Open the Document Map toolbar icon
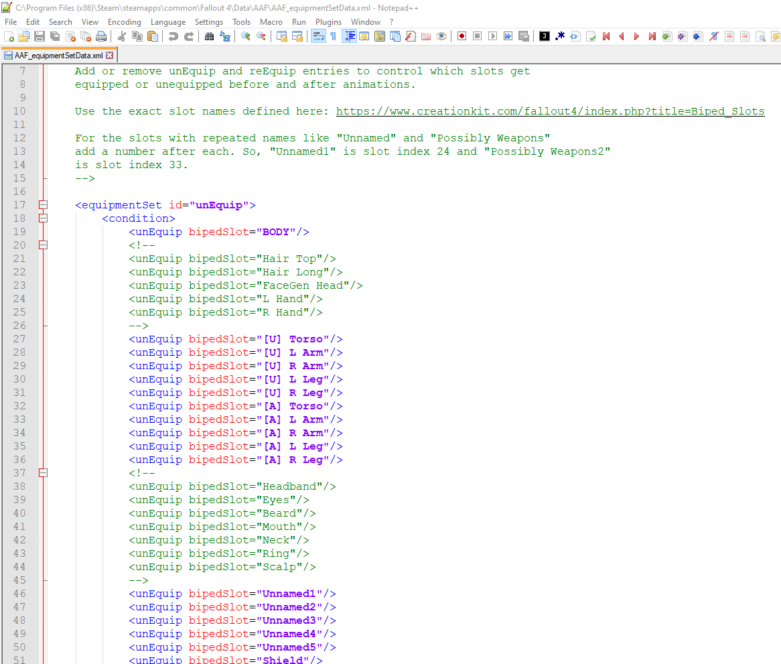This screenshot has width=781, height=664. [380, 36]
